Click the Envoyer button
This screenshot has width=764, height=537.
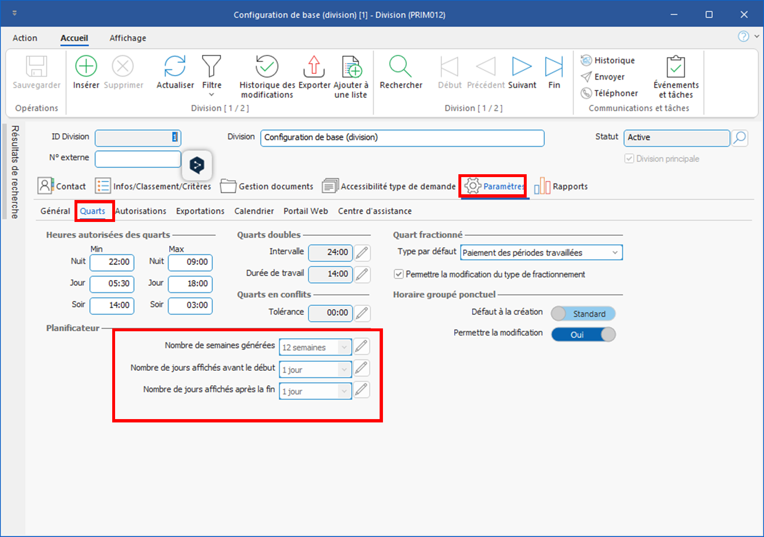[x=603, y=77]
